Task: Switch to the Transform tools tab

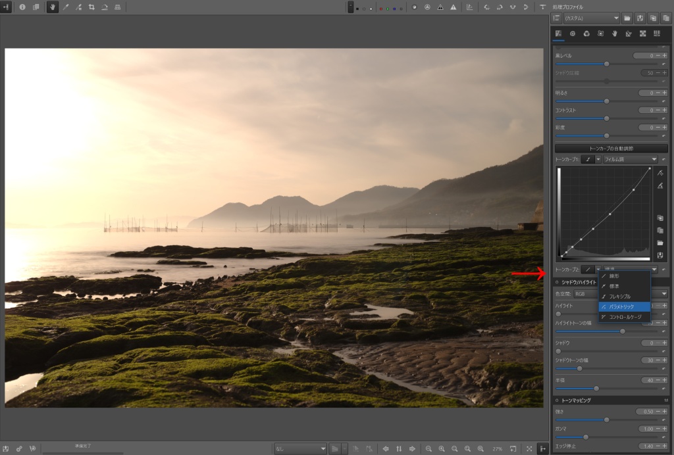Action: pos(629,34)
